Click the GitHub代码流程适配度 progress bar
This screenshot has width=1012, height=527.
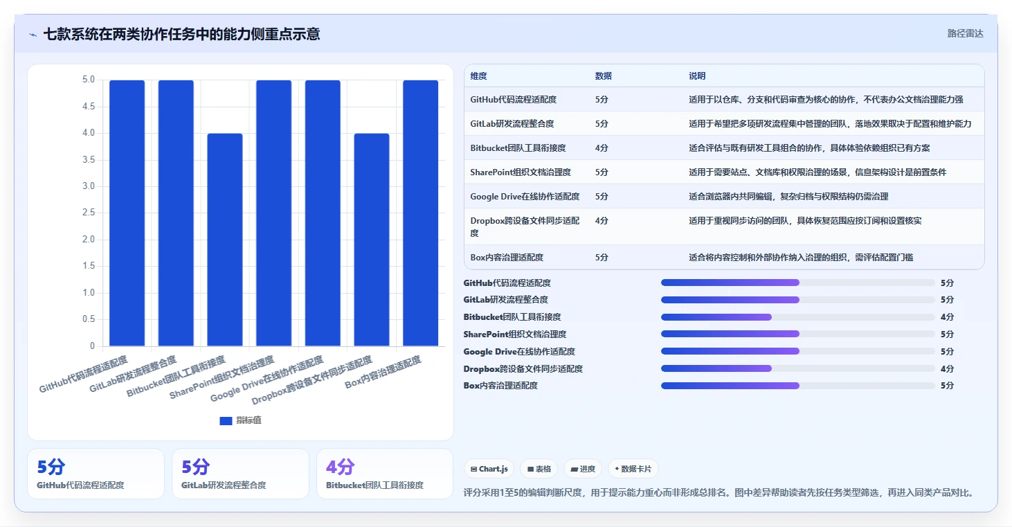click(x=797, y=283)
